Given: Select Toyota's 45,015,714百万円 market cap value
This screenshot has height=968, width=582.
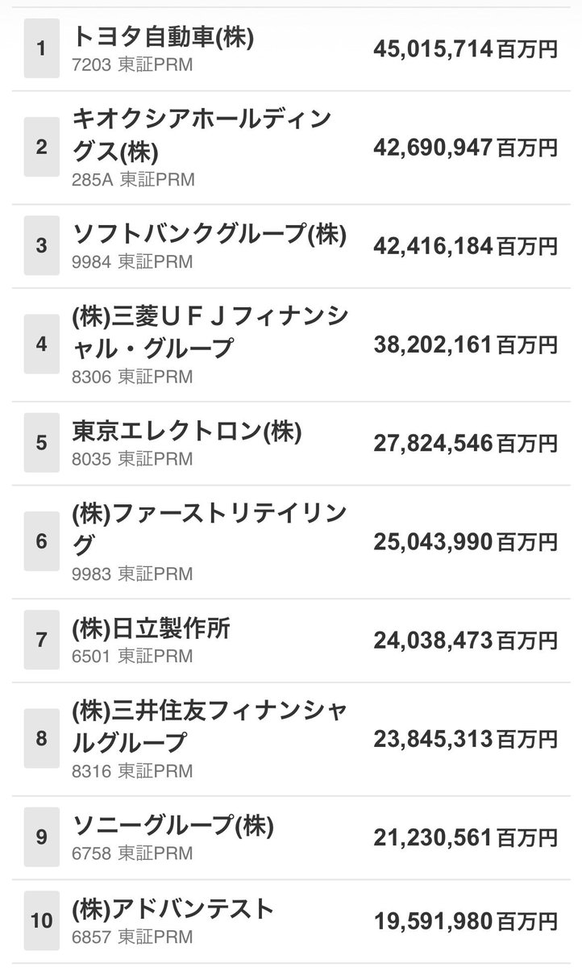Looking at the screenshot, I should [465, 48].
